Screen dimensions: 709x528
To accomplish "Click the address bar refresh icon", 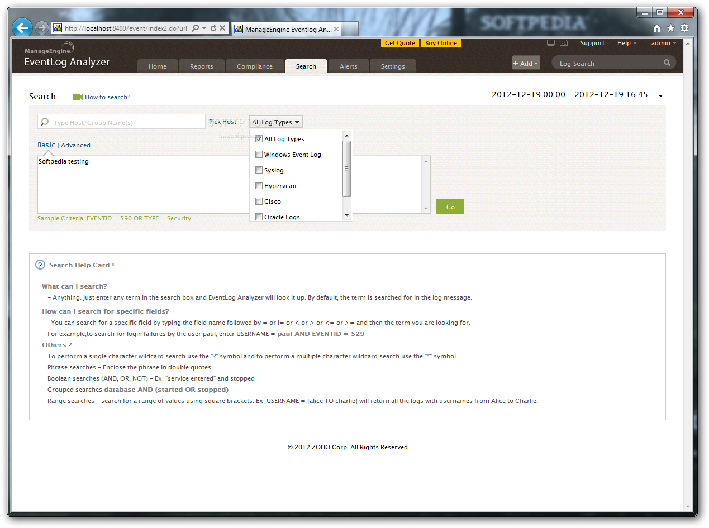I will 213,28.
